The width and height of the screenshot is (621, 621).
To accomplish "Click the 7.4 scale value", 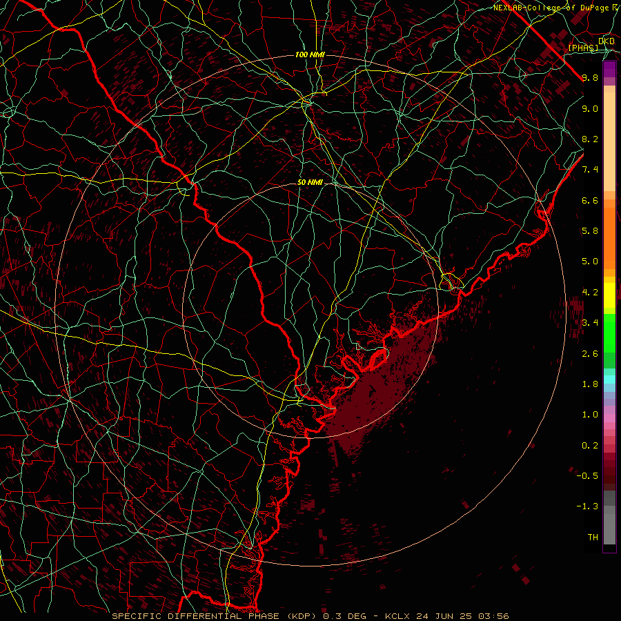I will click(x=590, y=170).
